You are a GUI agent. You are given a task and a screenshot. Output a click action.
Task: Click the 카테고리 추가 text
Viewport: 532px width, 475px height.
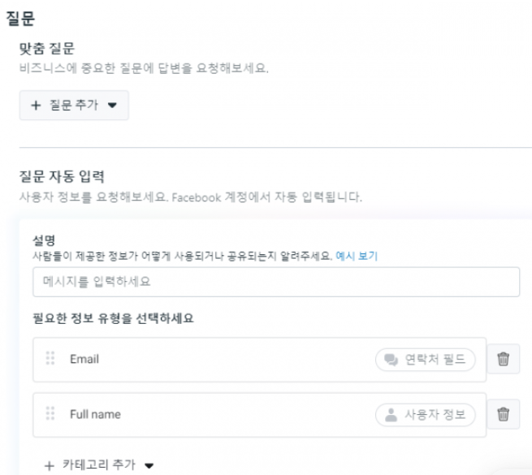[99, 464]
